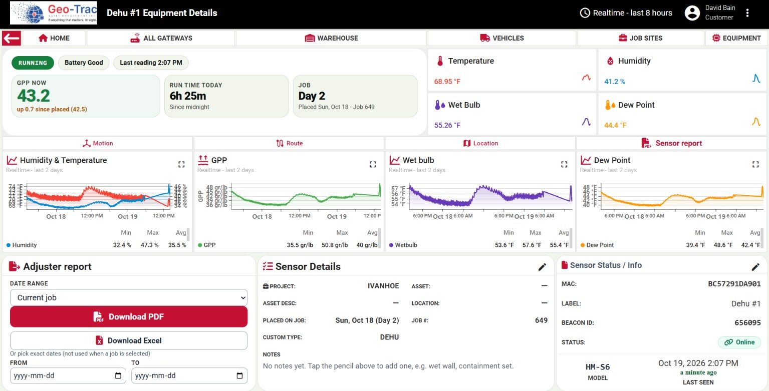Click the TO date input field
The width and height of the screenshot is (769, 391).
[189, 375]
